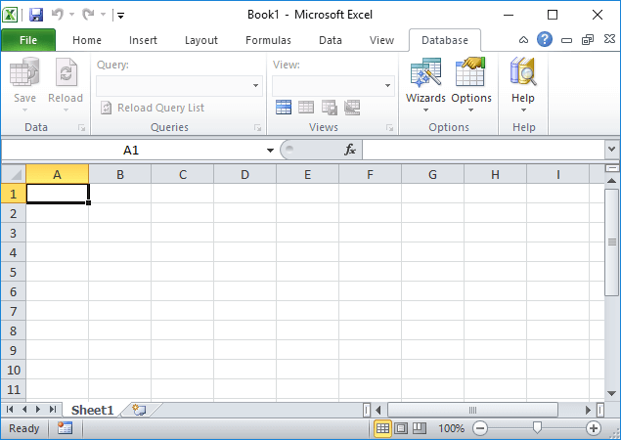
Task: Open the Wizards icon
Action: 425,72
